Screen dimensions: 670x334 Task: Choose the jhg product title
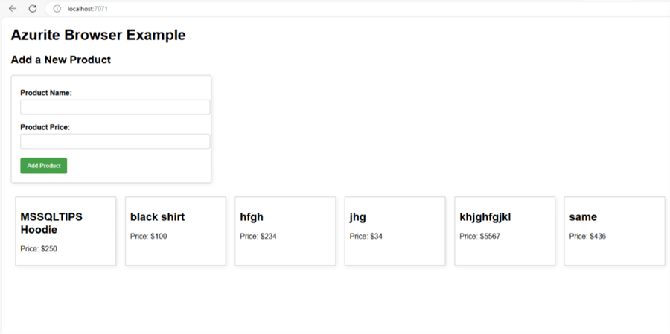358,217
